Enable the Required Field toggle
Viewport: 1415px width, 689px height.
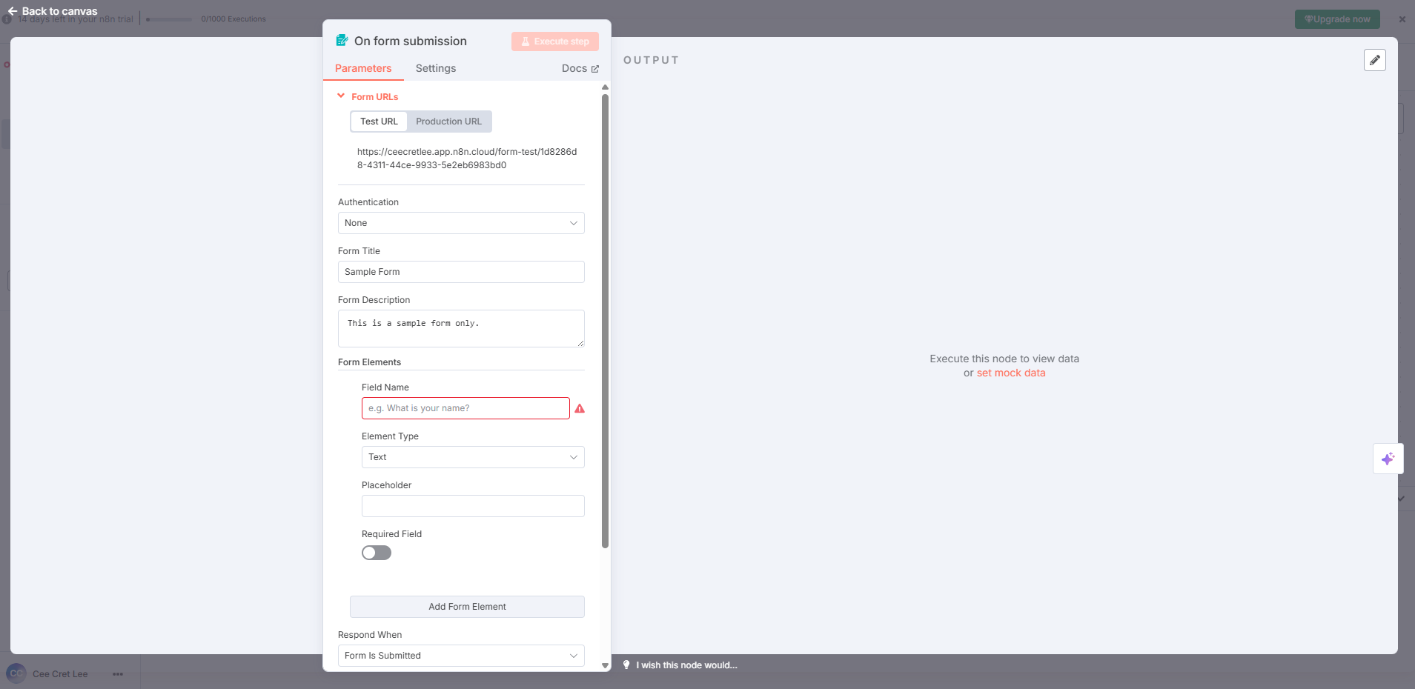pos(376,553)
